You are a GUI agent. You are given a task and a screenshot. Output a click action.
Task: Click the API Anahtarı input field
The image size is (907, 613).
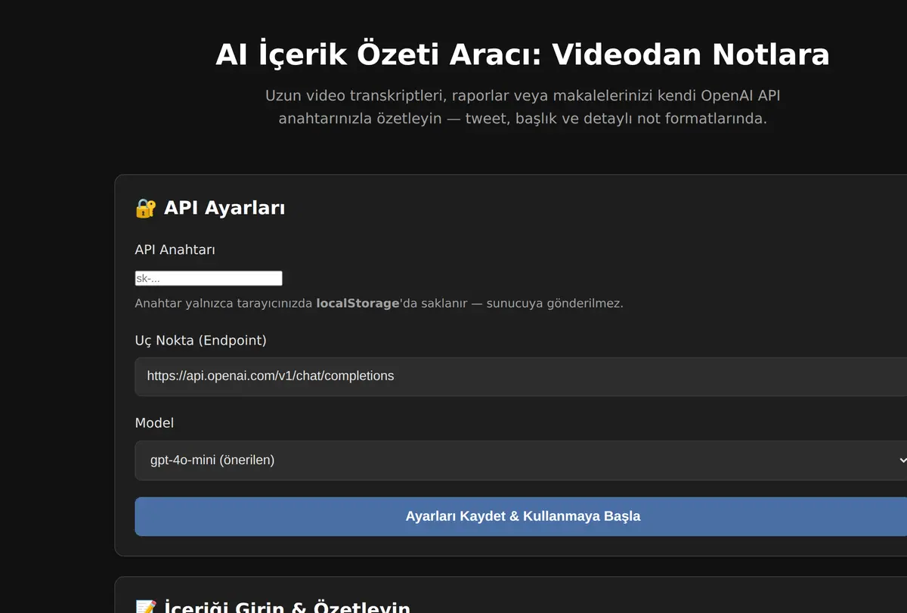[209, 278]
